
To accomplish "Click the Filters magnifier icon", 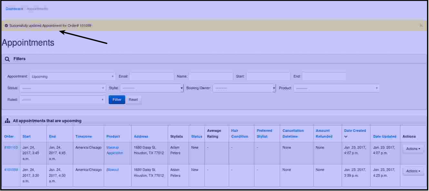I will pyautogui.click(x=8, y=59).
